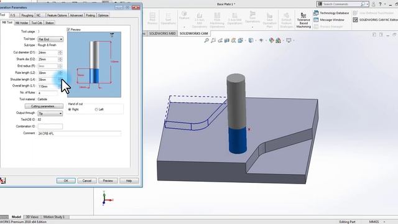The height and width of the screenshot is (224, 398).
Task: Switch to the Roughing tab
Action: click(x=27, y=15)
